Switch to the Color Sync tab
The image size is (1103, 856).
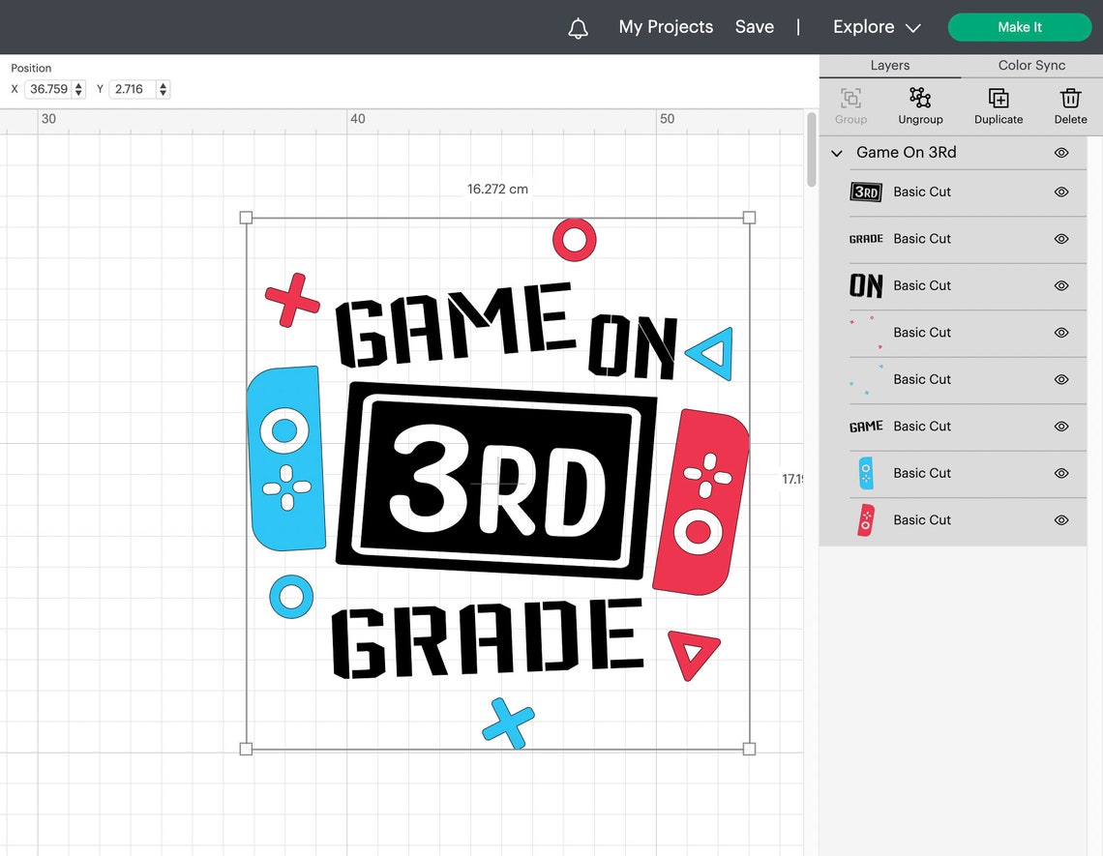(1030, 65)
